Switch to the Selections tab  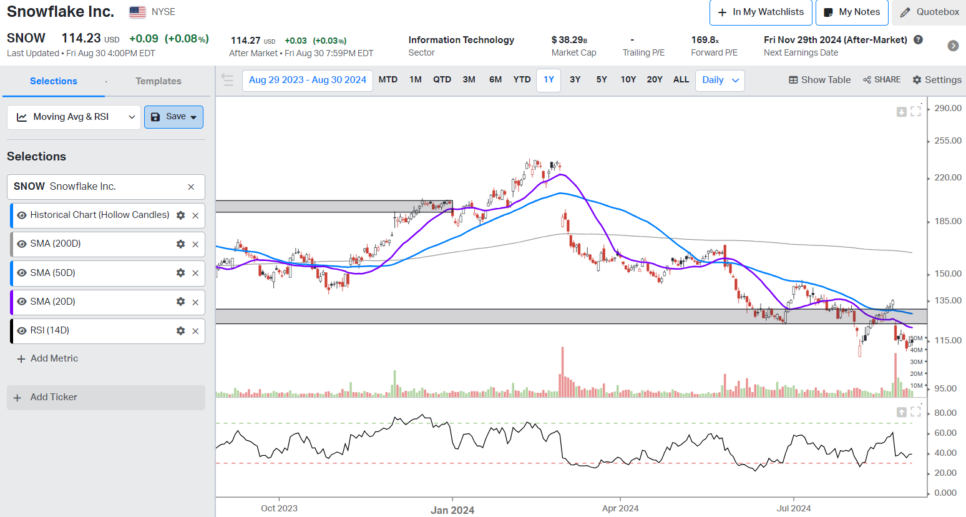(x=54, y=81)
